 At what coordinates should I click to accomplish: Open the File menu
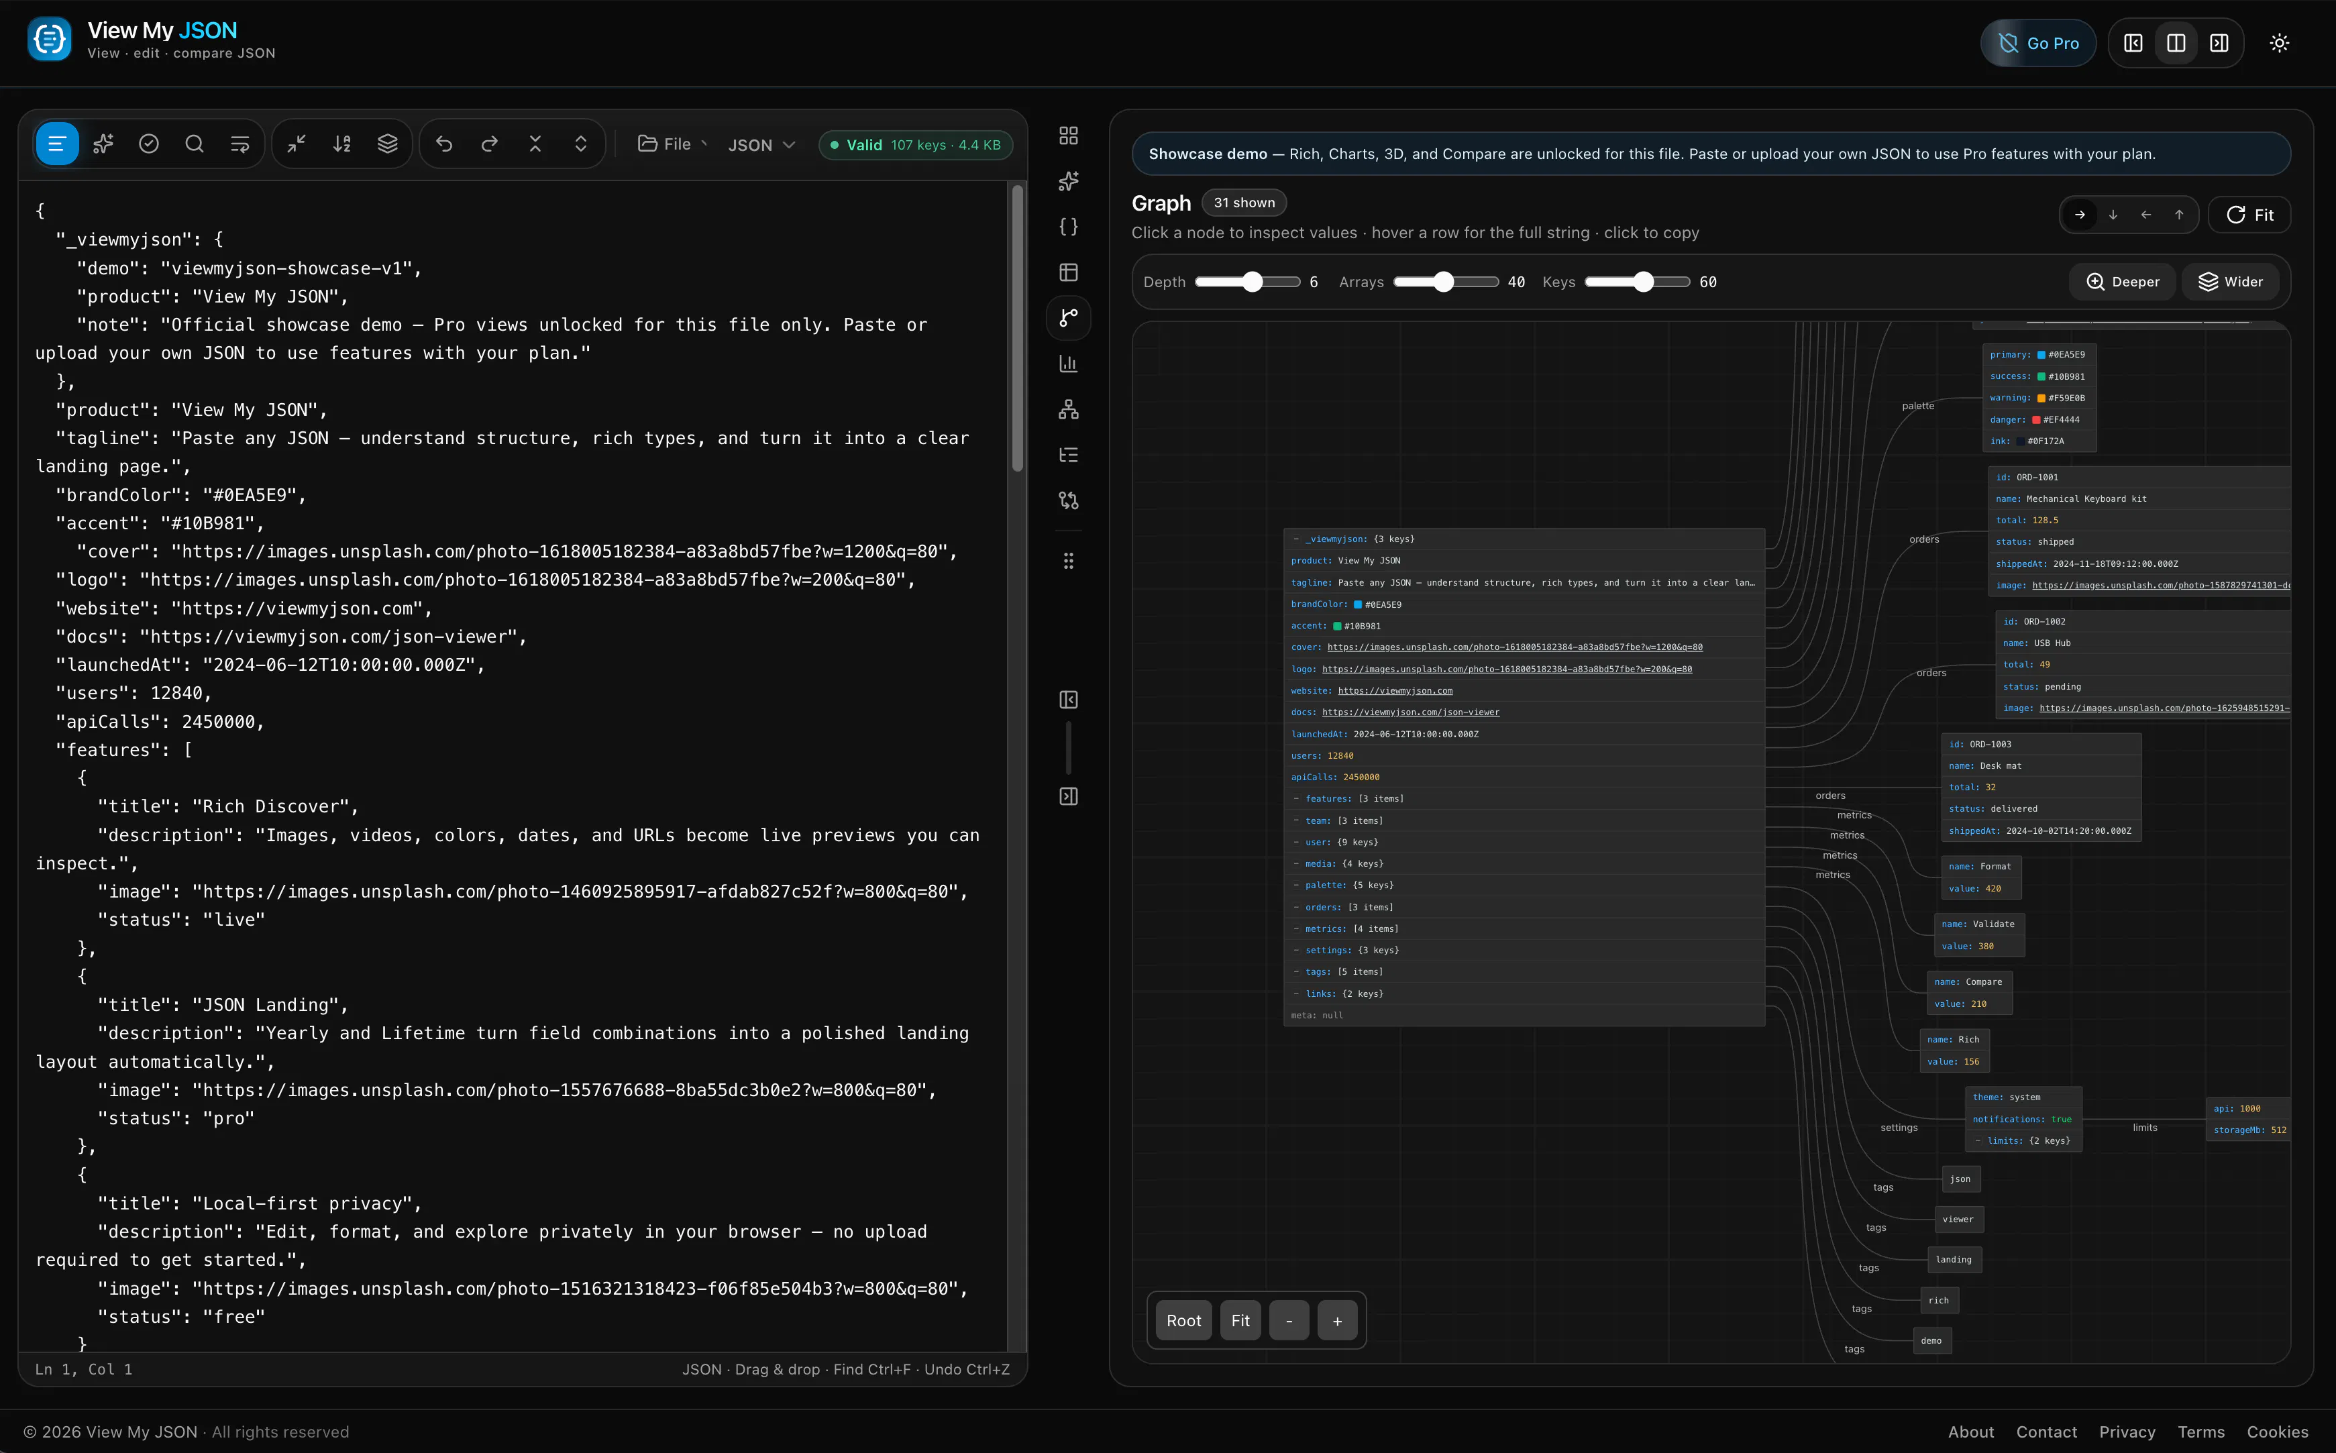coord(673,144)
